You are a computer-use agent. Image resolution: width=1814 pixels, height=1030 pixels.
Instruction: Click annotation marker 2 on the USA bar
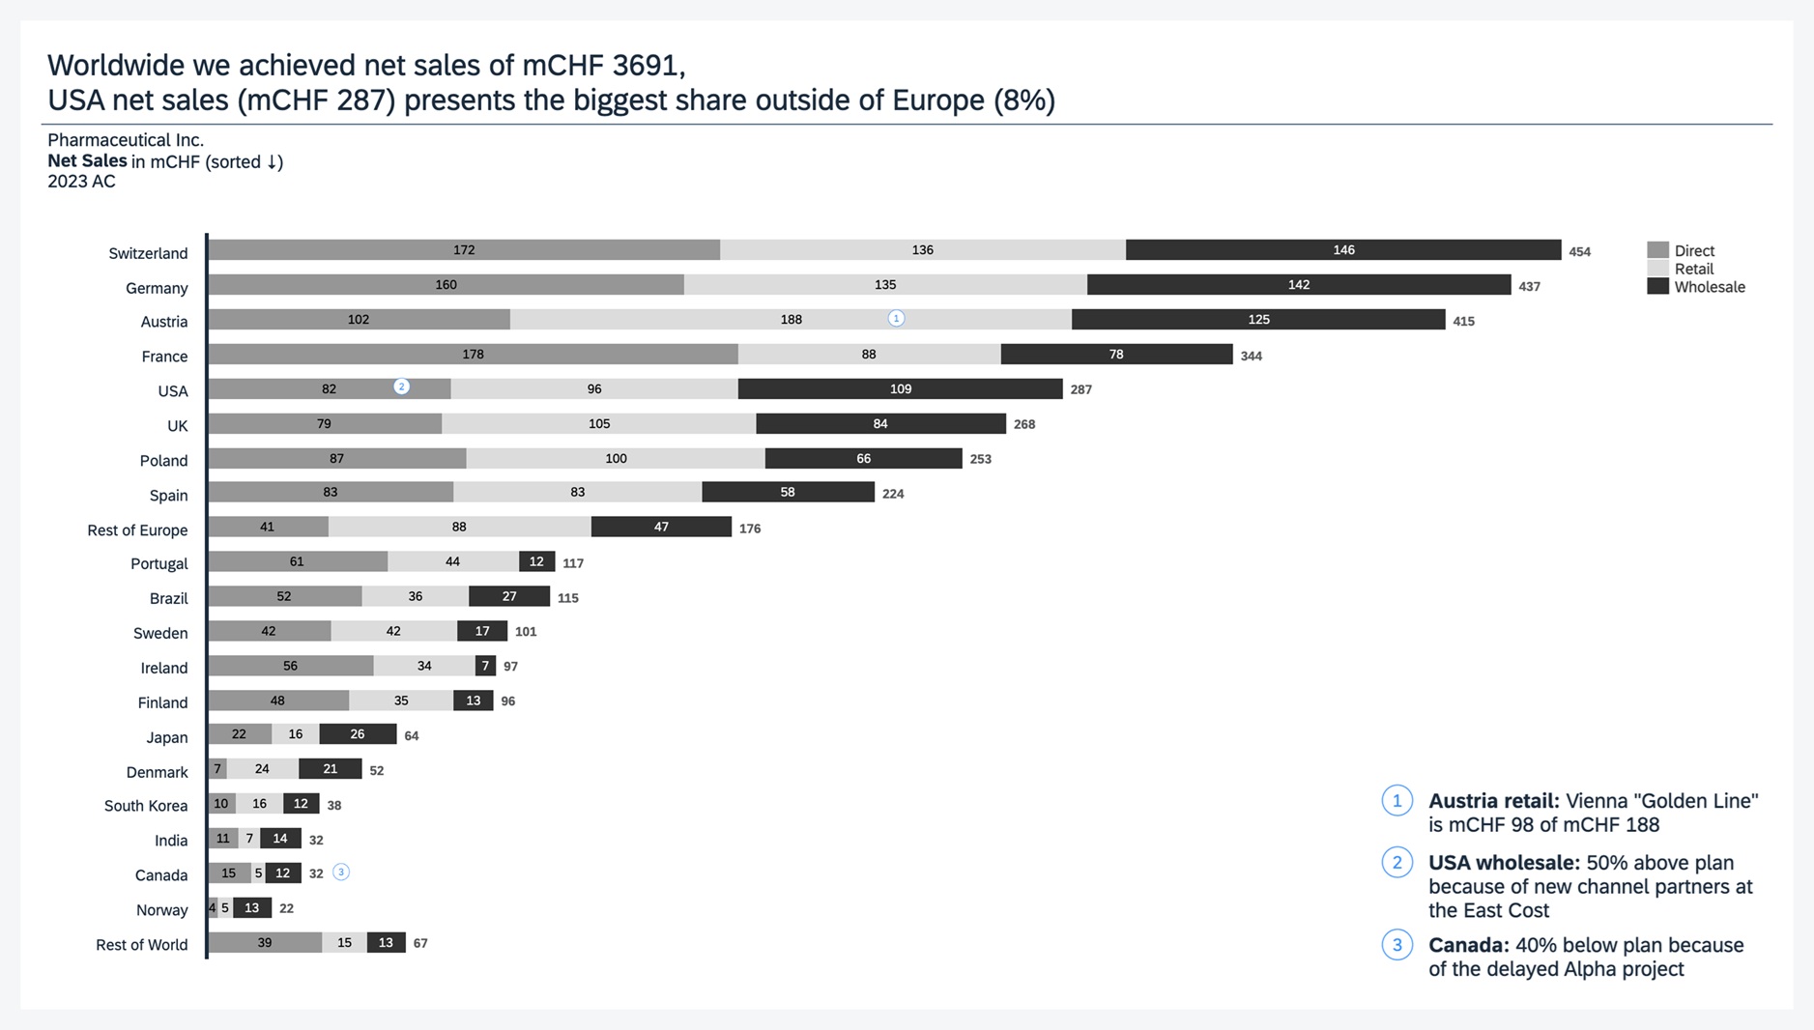pos(401,387)
